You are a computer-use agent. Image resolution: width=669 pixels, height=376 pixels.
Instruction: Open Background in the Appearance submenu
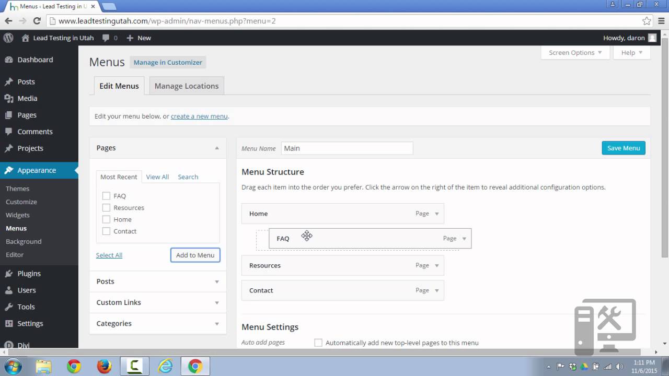click(x=24, y=241)
